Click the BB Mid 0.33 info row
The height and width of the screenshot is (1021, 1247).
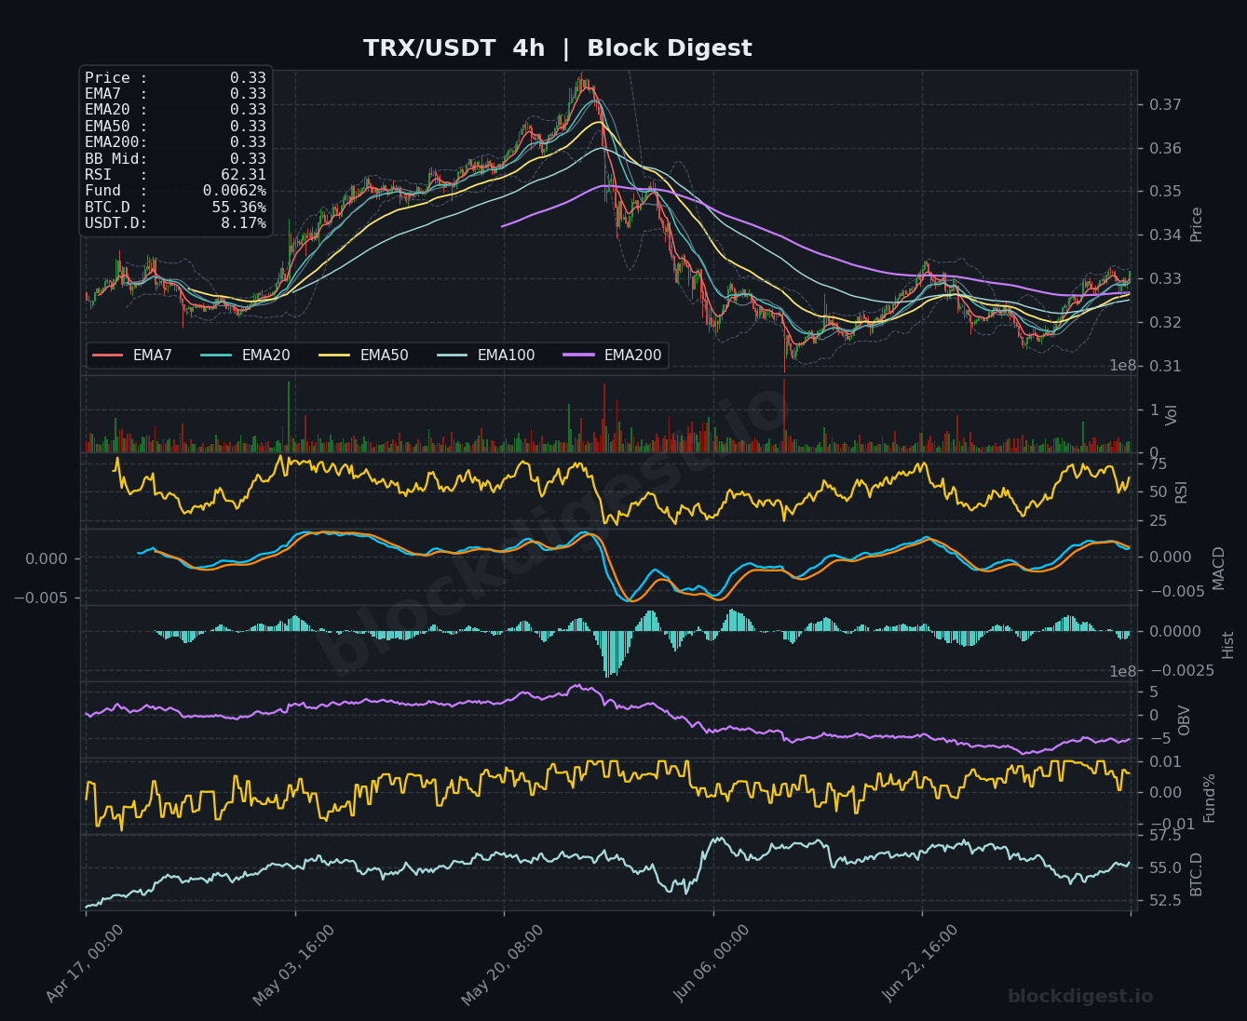pyautogui.click(x=175, y=158)
